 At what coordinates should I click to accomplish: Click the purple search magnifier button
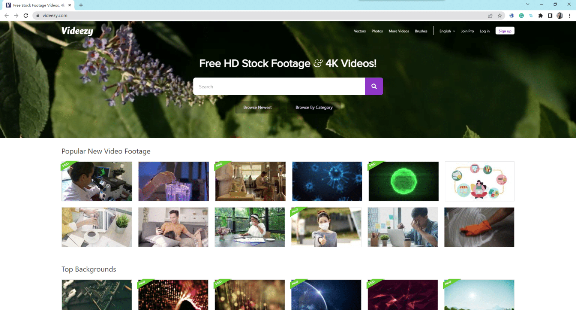[374, 86]
